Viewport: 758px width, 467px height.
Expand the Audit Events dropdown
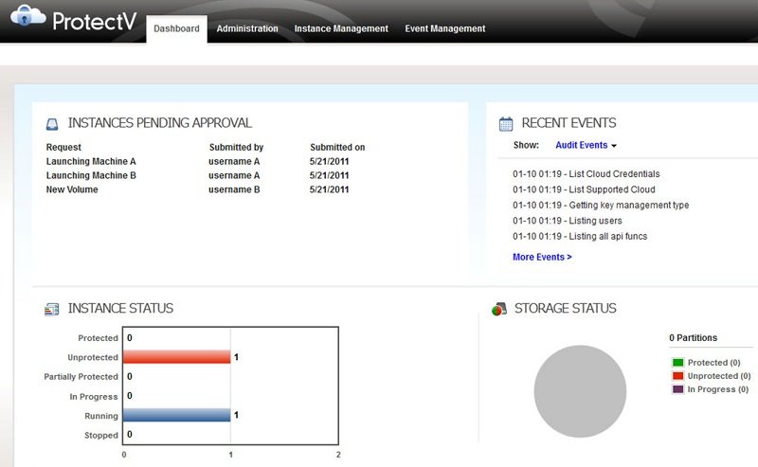click(x=586, y=145)
